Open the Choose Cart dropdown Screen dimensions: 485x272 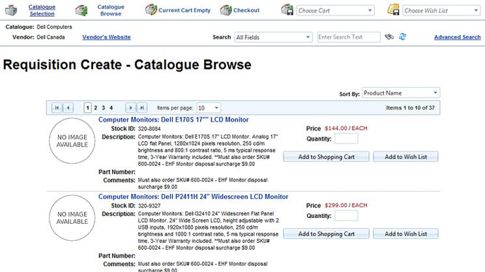point(335,10)
